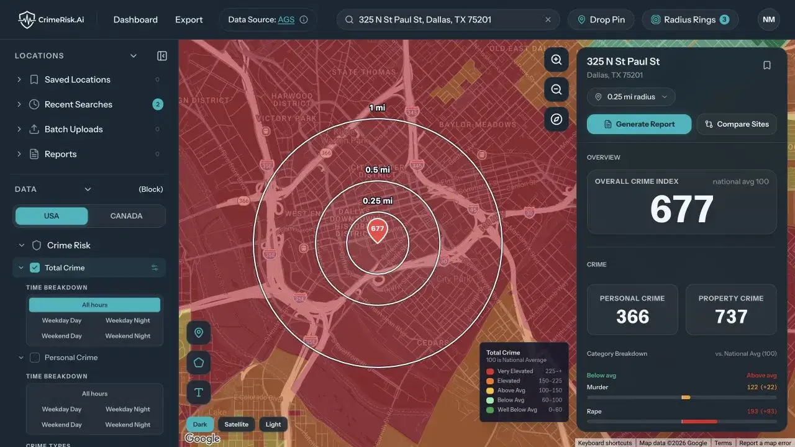Image resolution: width=795 pixels, height=447 pixels.
Task: Uncheck the Total Crime checkbox
Action: pyautogui.click(x=35, y=268)
